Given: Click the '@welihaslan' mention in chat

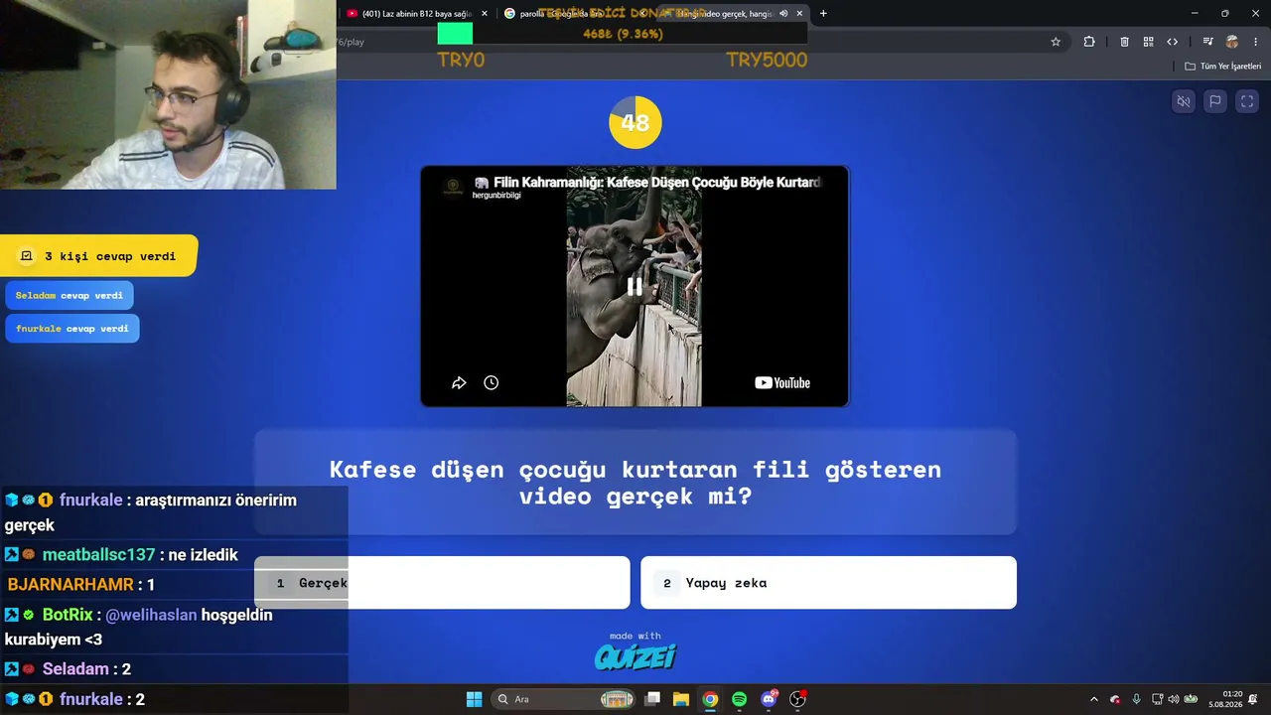Looking at the screenshot, I should click(151, 615).
